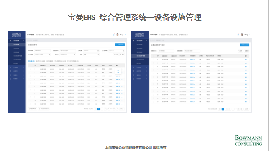Toggle the select-all checkbox in the left table header

tap(31, 65)
